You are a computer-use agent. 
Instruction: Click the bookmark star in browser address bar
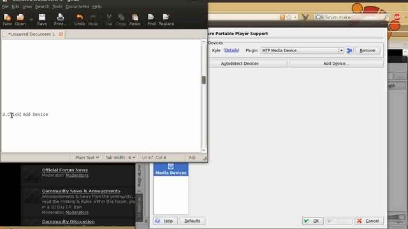[289, 17]
